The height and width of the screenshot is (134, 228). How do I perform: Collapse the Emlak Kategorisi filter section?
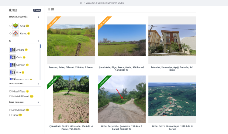[x=38, y=17]
